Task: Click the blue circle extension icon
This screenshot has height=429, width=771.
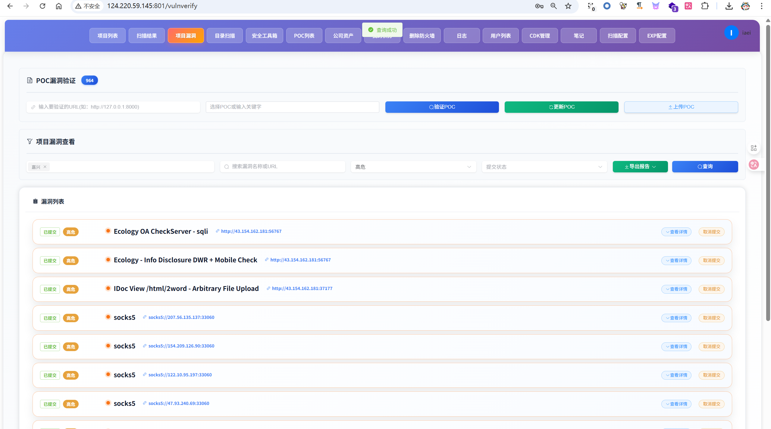Action: pos(607,6)
